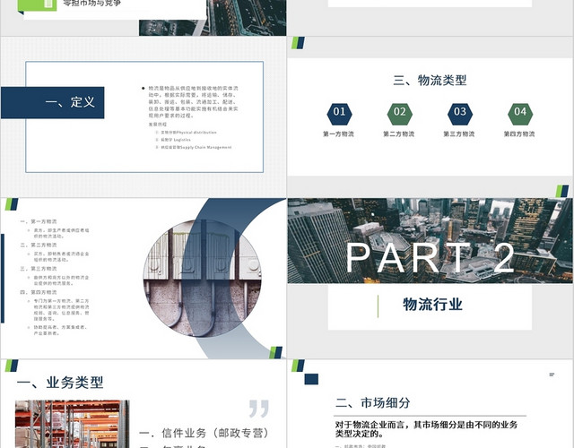Click the 物流行业 section title

pyautogui.click(x=432, y=305)
